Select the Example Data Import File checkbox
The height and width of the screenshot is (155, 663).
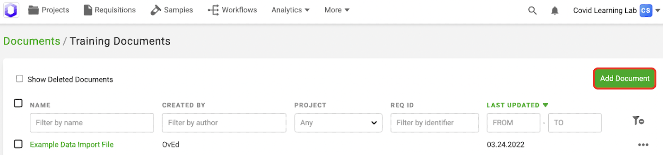click(18, 144)
